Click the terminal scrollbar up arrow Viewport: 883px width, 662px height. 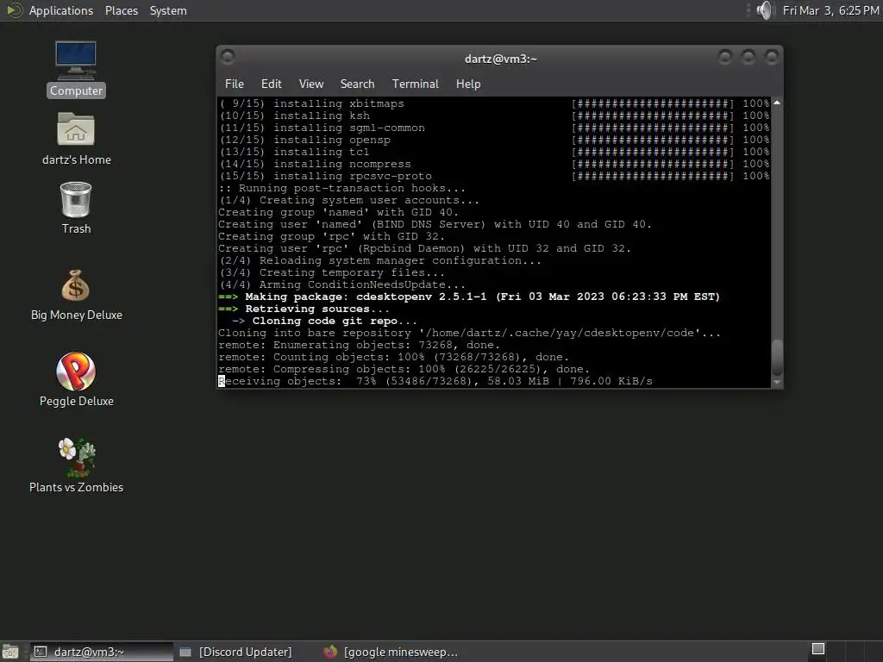pos(777,103)
